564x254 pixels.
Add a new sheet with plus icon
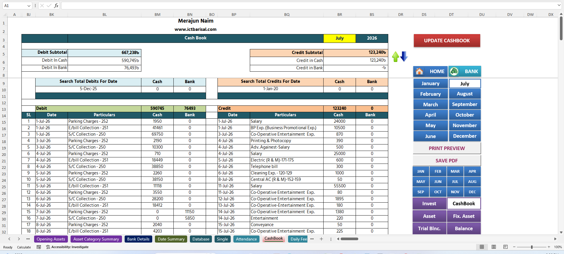(x=321, y=239)
